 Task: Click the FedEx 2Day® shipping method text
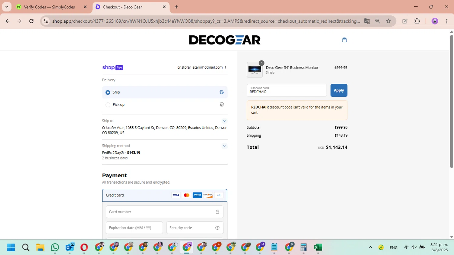click(x=121, y=153)
